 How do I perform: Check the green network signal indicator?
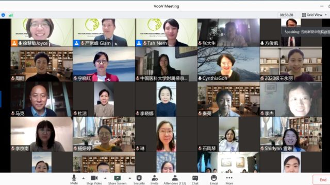(x=10, y=15)
